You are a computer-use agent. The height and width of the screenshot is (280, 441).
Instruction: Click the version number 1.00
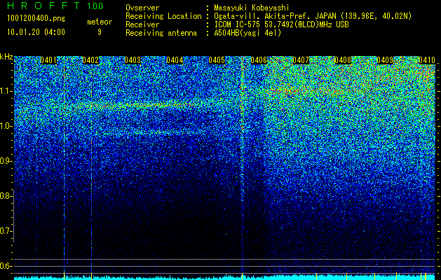click(x=95, y=6)
